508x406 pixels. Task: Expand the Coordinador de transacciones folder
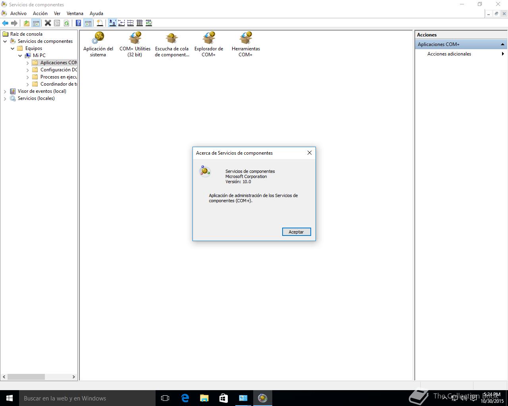pyautogui.click(x=28, y=84)
